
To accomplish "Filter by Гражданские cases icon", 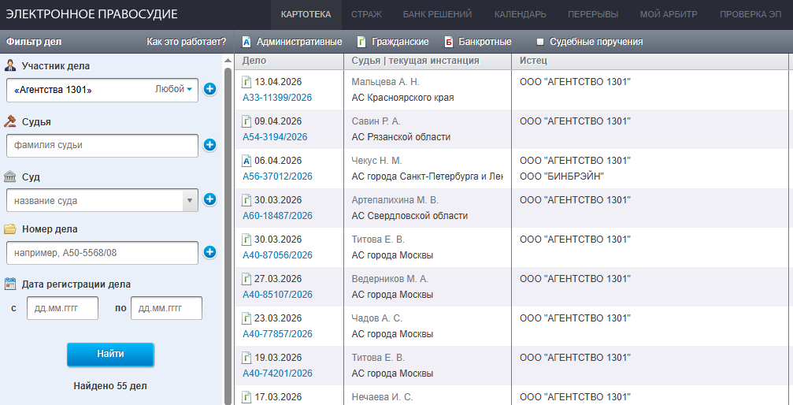I will [x=361, y=42].
